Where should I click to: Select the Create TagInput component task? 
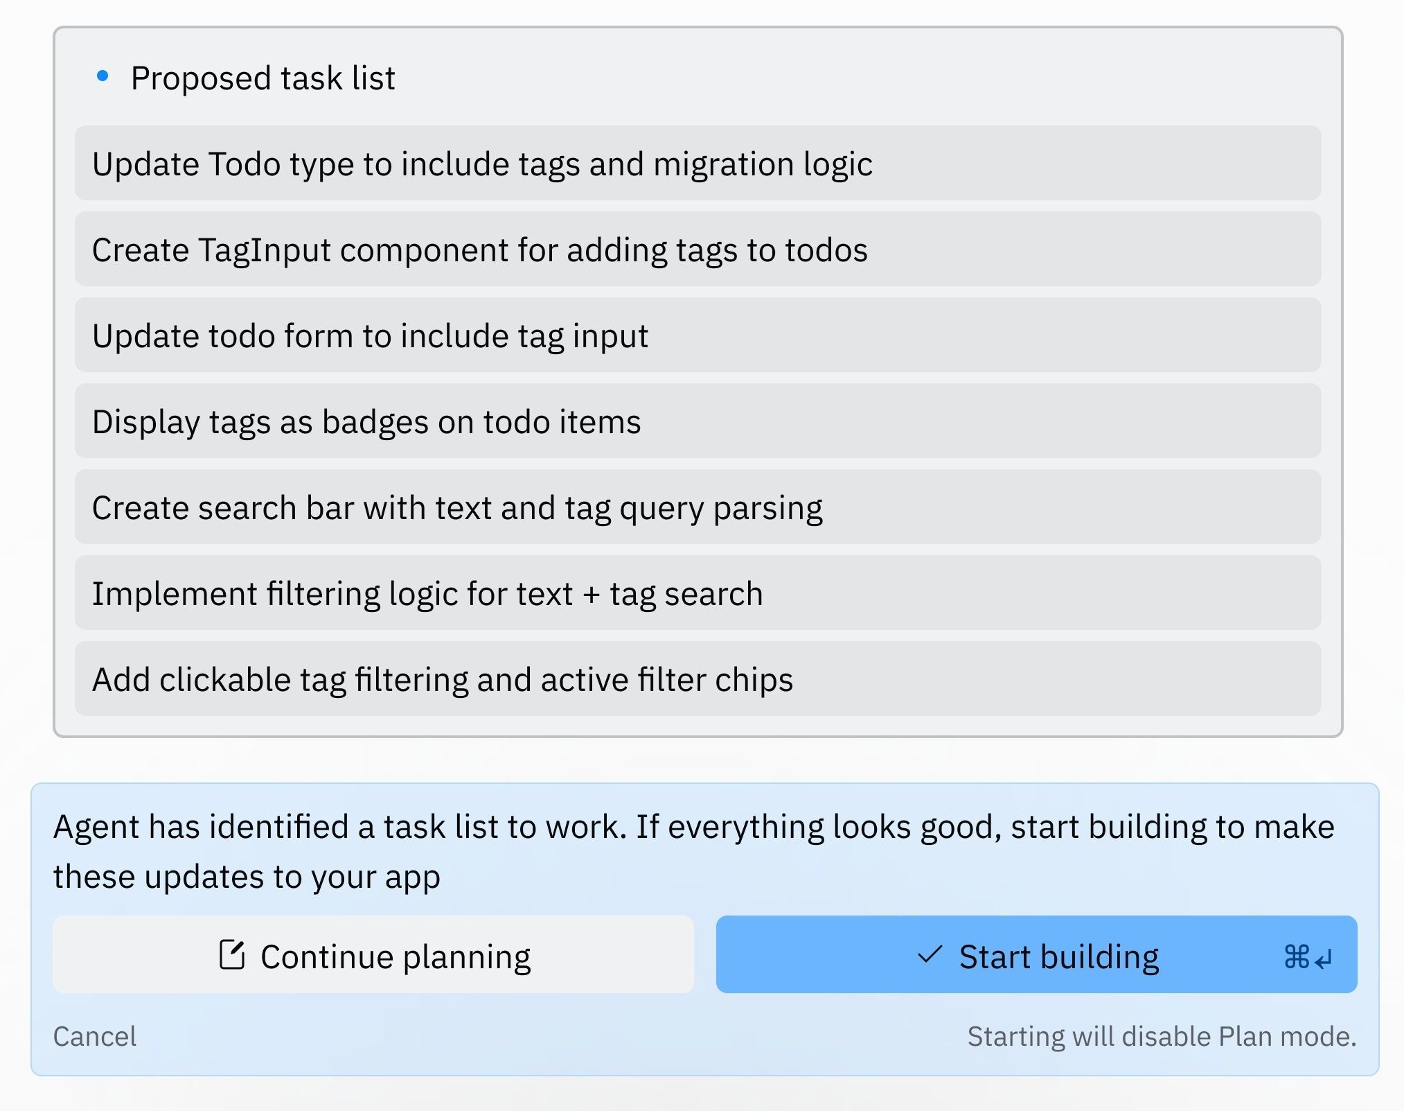click(x=698, y=250)
